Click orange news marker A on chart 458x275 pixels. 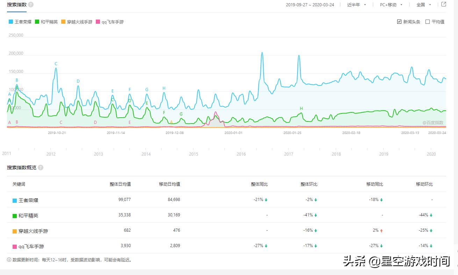point(171,122)
